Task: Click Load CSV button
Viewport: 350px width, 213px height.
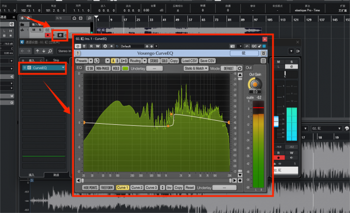Action: [x=189, y=61]
